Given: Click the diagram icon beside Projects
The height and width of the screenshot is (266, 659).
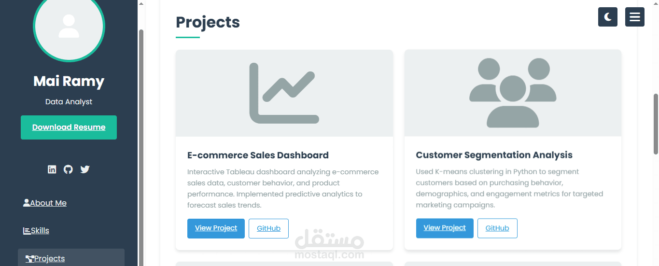Looking at the screenshot, I should tap(29, 259).
